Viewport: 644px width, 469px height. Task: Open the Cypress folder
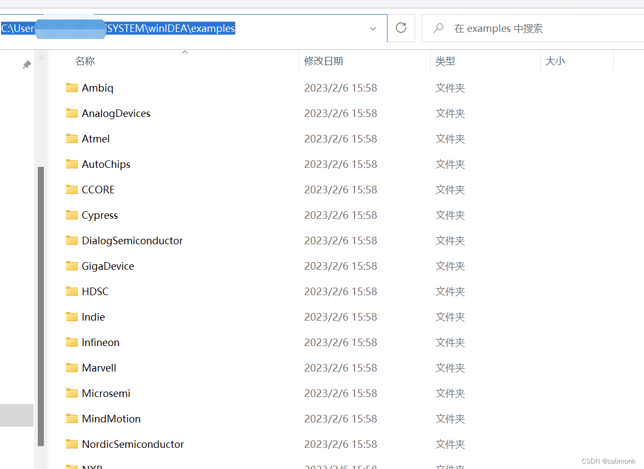pyautogui.click(x=100, y=215)
